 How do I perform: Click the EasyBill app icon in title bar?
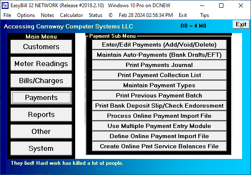[x=5, y=6]
